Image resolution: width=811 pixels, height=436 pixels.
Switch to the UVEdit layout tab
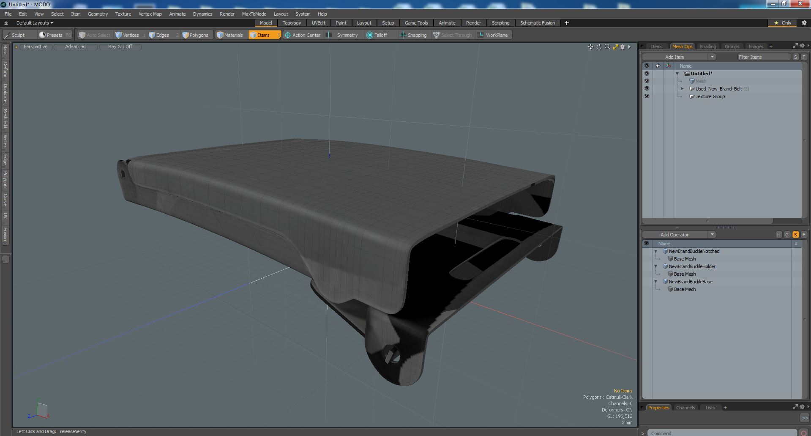(x=318, y=23)
